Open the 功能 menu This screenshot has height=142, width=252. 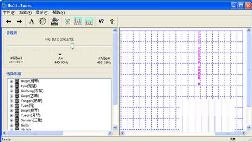pos(26,12)
